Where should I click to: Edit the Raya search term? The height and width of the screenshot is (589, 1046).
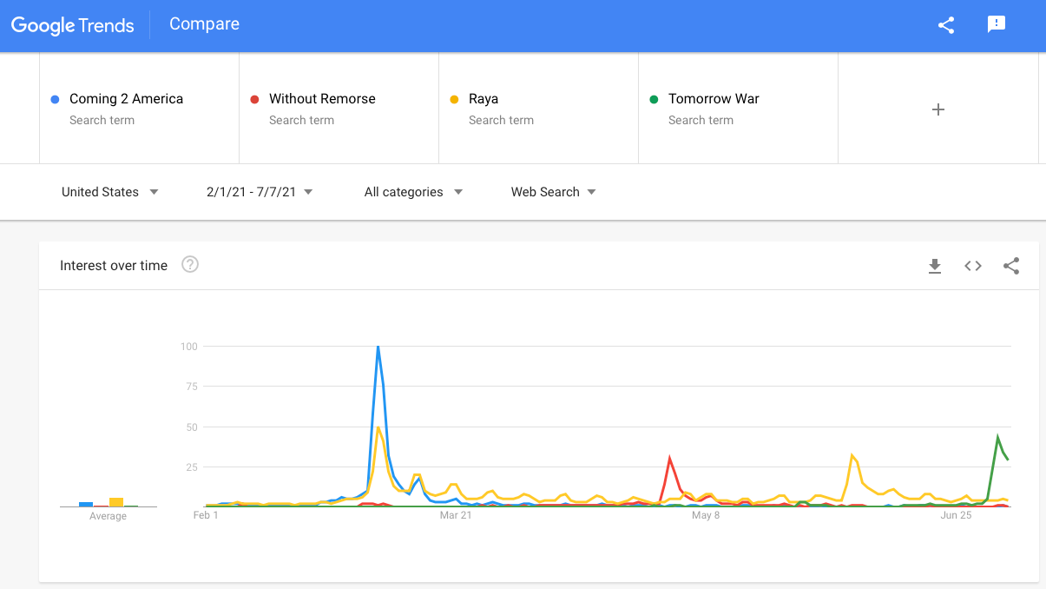click(x=538, y=109)
